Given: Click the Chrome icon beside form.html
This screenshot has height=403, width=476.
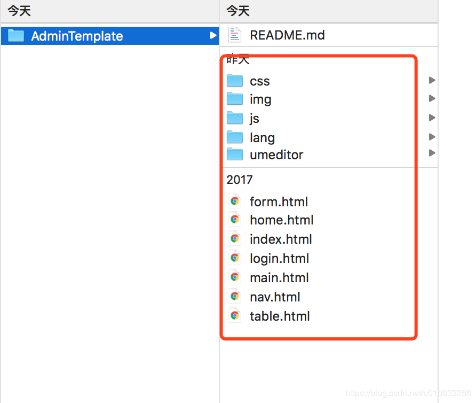Looking at the screenshot, I should coord(235,201).
